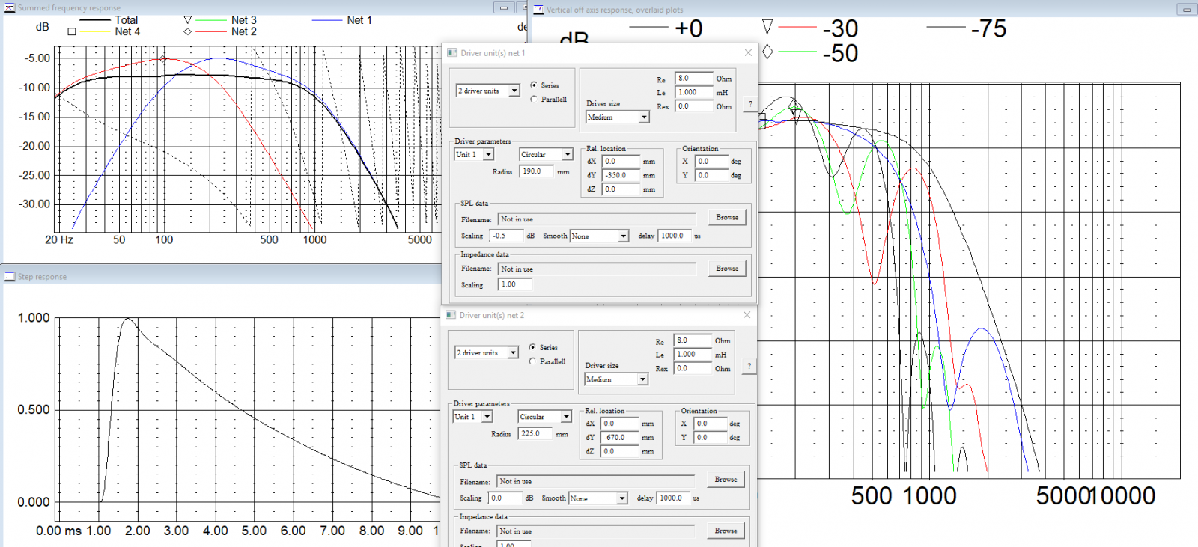Viewport: 1198px width, 547px height.
Task: Click Re field in net 1 dialog
Action: pos(694,78)
